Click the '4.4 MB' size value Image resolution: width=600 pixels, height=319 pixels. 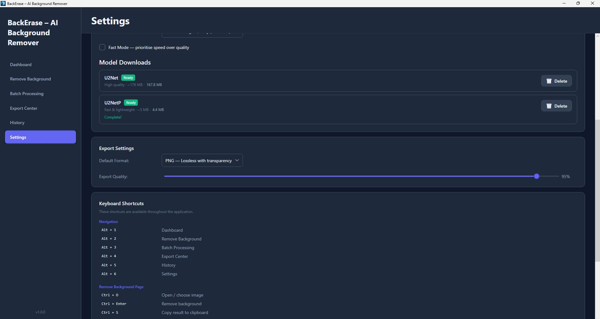(x=158, y=110)
